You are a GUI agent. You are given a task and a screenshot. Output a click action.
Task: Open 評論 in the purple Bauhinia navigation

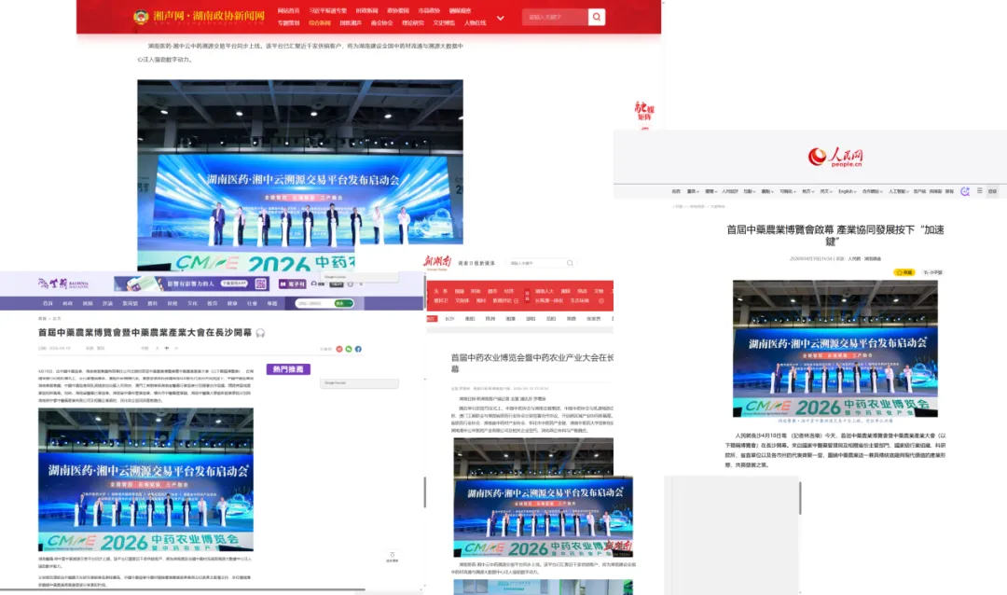(107, 303)
